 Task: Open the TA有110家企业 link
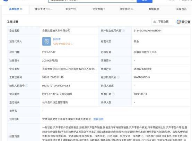[x=63, y=44]
